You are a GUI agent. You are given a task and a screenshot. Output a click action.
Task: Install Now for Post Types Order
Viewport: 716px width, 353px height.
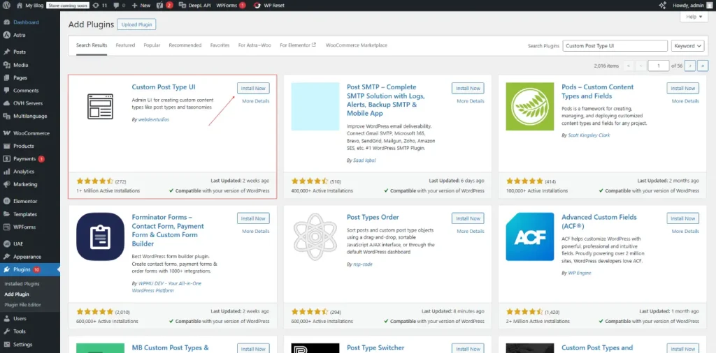click(468, 218)
